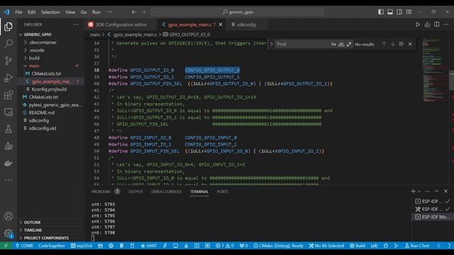Viewport: 454px width, 255px height.
Task: Click the split editor icon
Action: [x=437, y=25]
